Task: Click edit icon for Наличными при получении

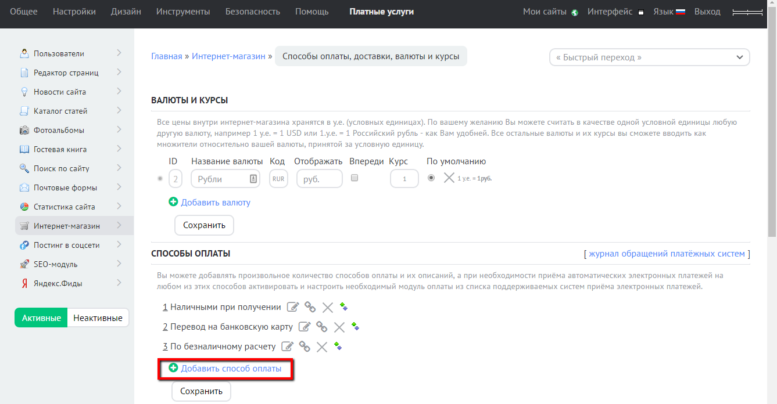Action: point(293,307)
